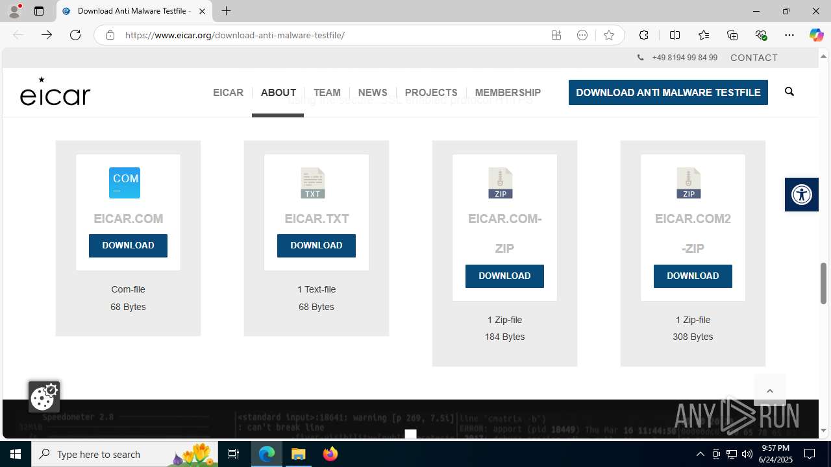Open the accessibility tools icon

tap(802, 194)
